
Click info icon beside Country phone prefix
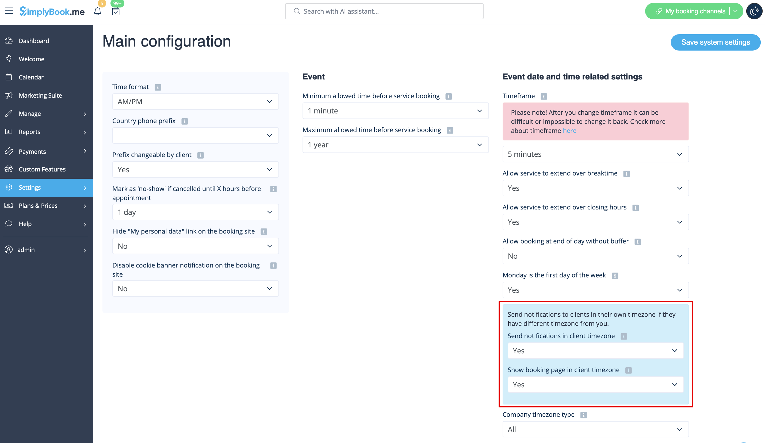pos(185,121)
